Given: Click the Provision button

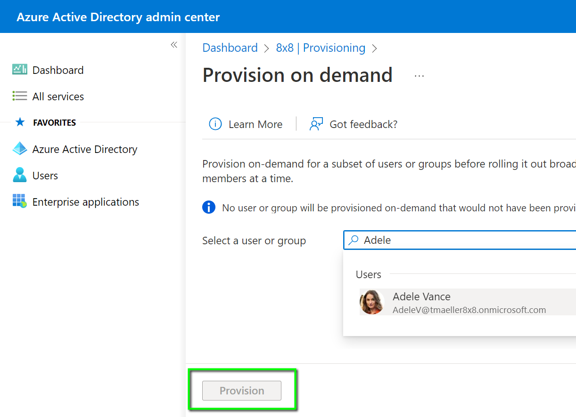Looking at the screenshot, I should coord(242,391).
